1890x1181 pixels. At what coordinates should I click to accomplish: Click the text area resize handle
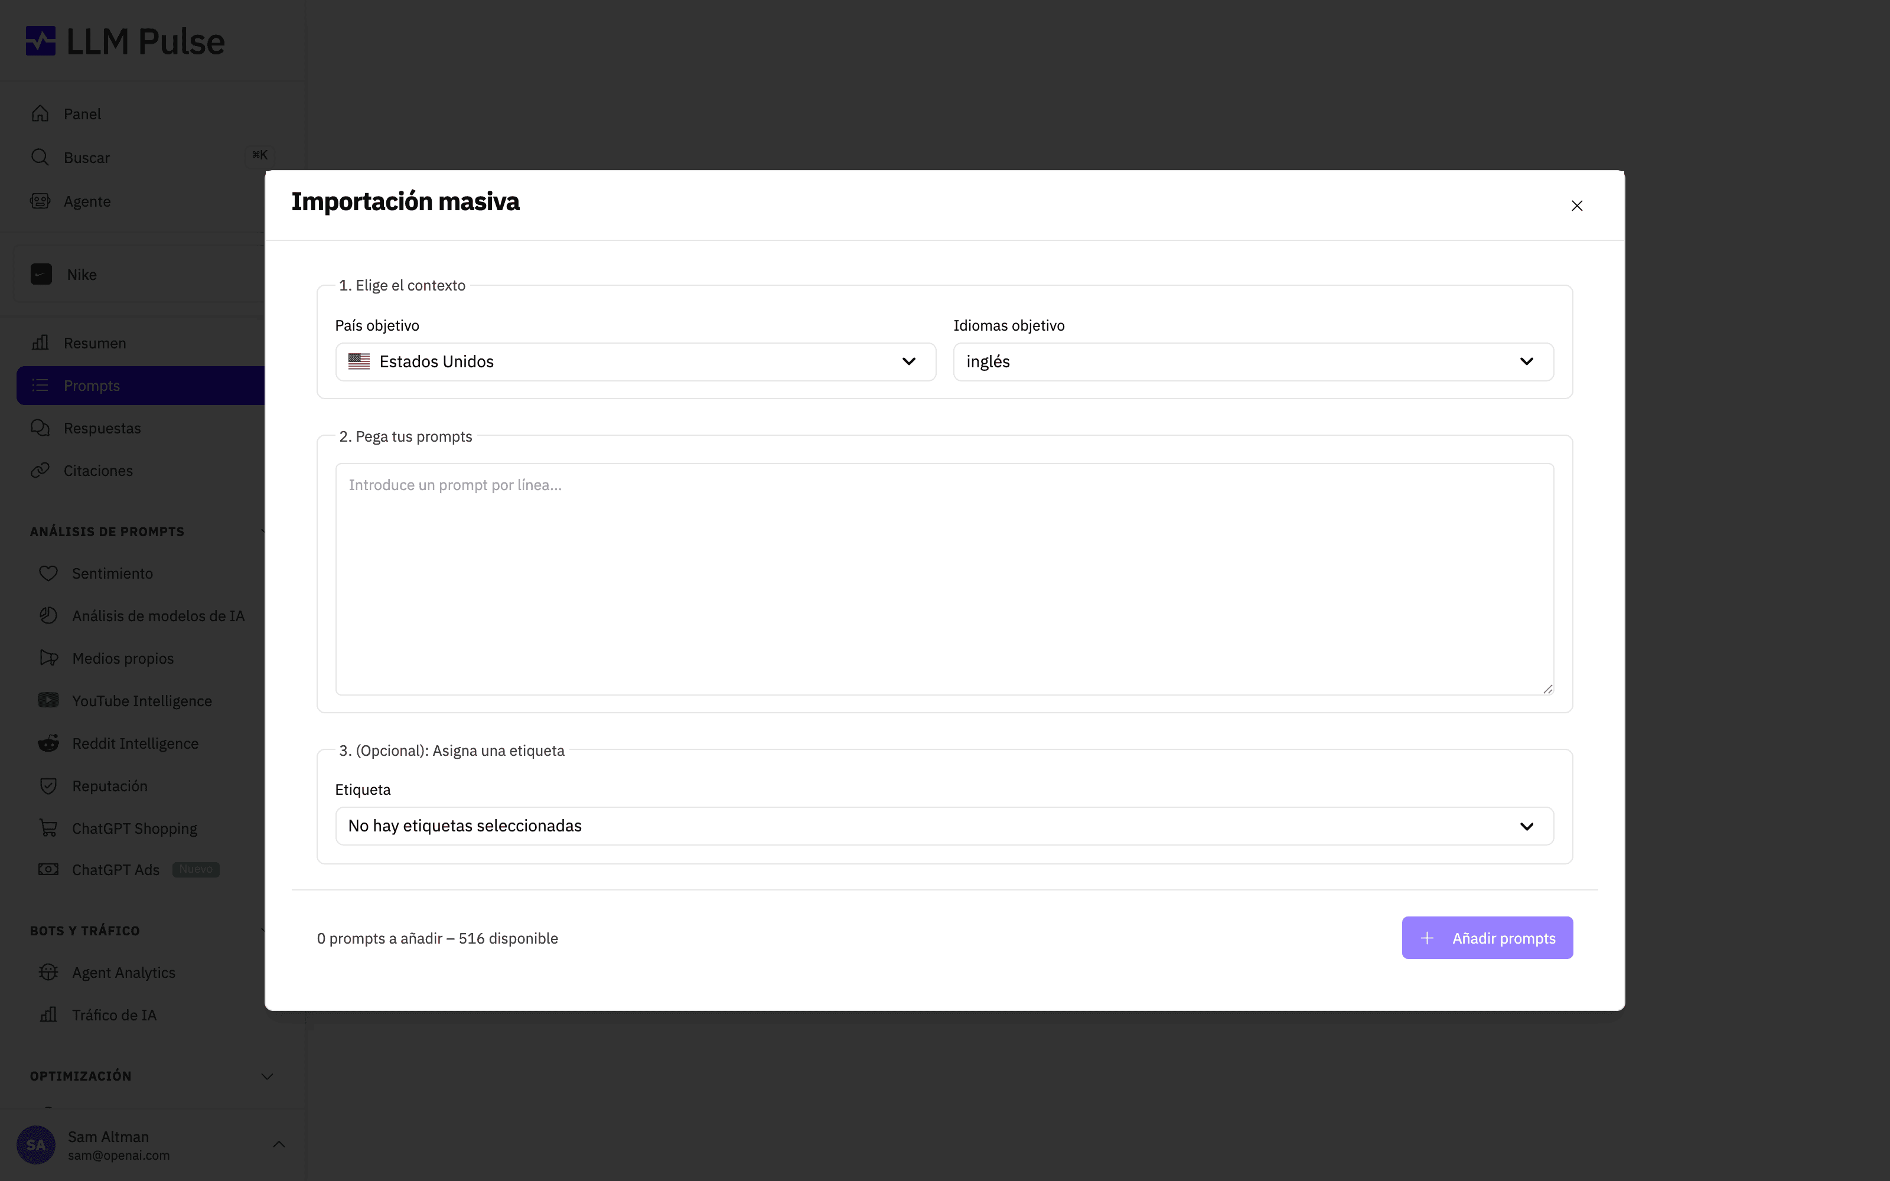click(1547, 688)
